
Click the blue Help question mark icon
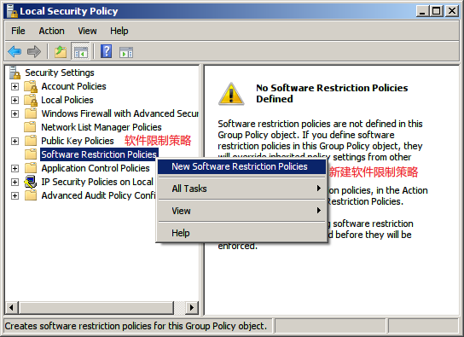tap(107, 51)
